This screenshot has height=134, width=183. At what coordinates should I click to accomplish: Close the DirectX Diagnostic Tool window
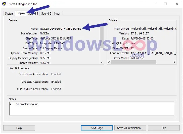coord(177,4)
